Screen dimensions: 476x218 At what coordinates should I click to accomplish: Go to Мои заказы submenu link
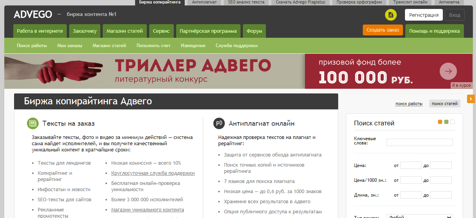[70, 46]
